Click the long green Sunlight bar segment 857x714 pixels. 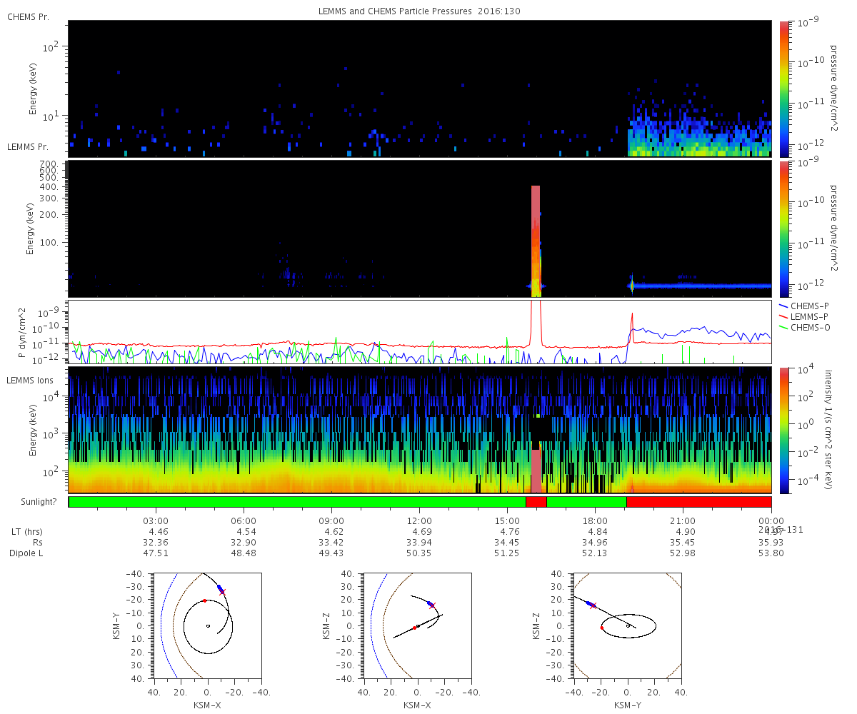point(297,502)
